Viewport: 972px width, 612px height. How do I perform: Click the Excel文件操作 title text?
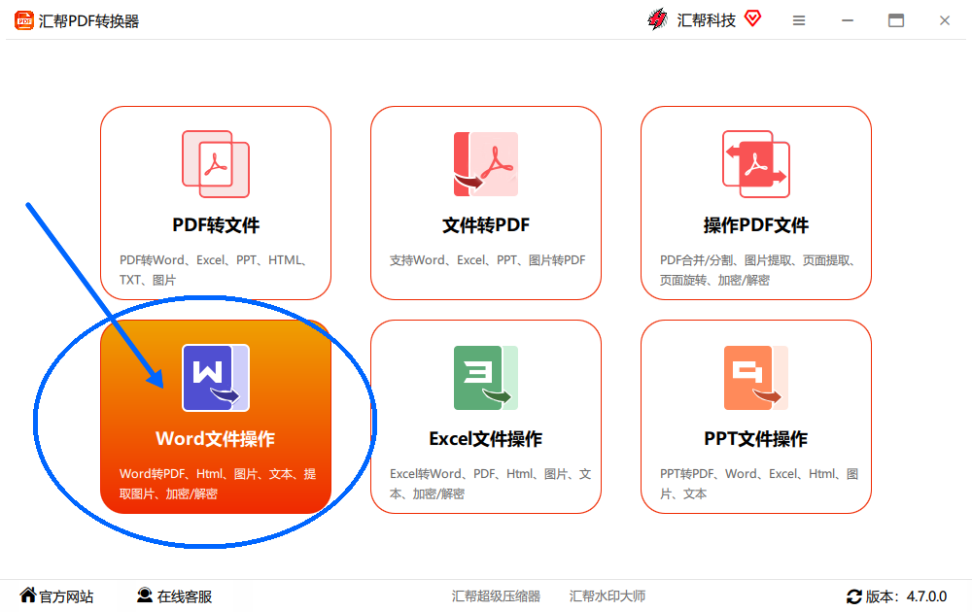[x=486, y=438]
